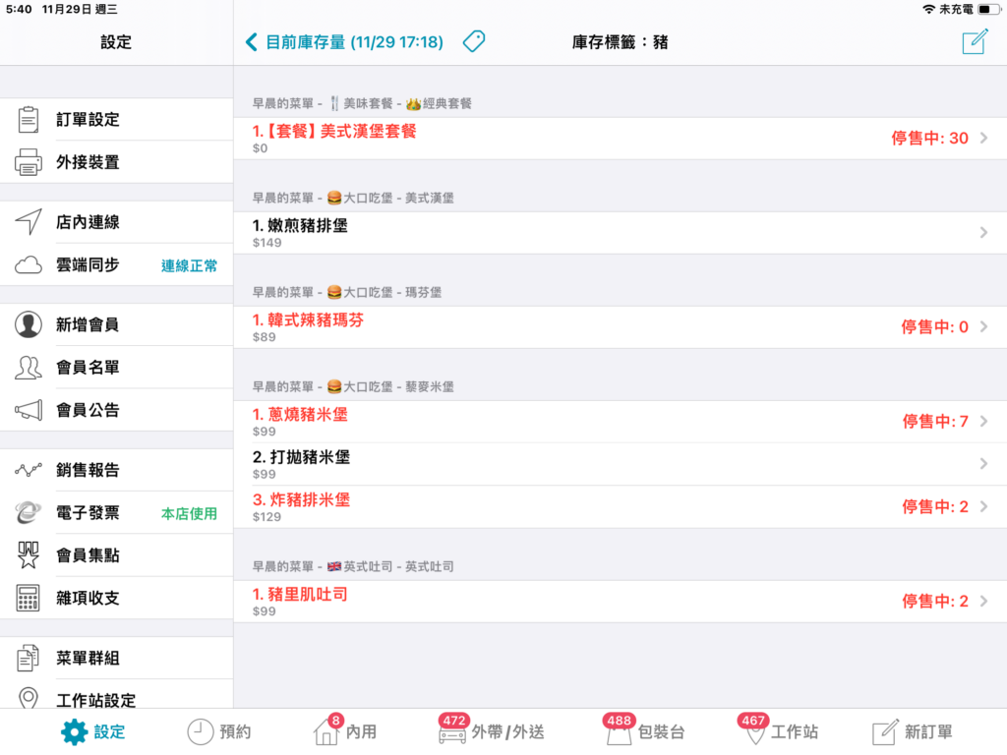Tap the 電子發票 logo icon
This screenshot has width=1007, height=755.
point(29,512)
